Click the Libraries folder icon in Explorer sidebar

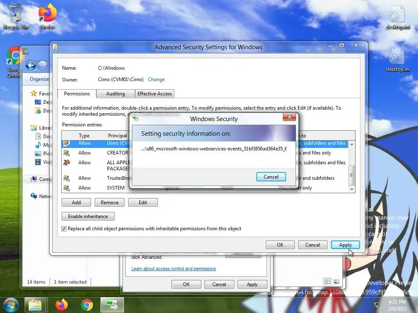click(33, 128)
